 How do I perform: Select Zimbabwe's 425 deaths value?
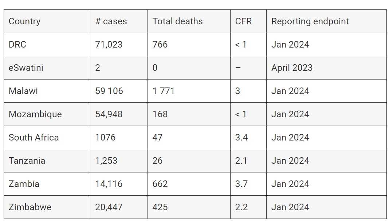point(160,207)
